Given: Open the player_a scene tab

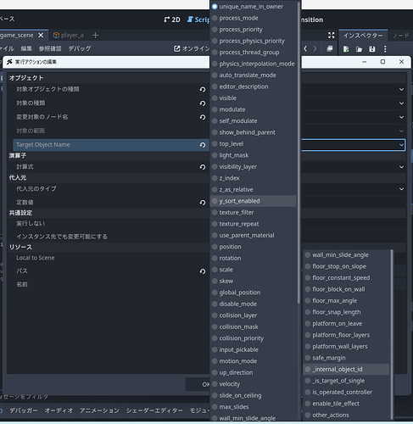Looking at the screenshot, I should click(x=69, y=36).
